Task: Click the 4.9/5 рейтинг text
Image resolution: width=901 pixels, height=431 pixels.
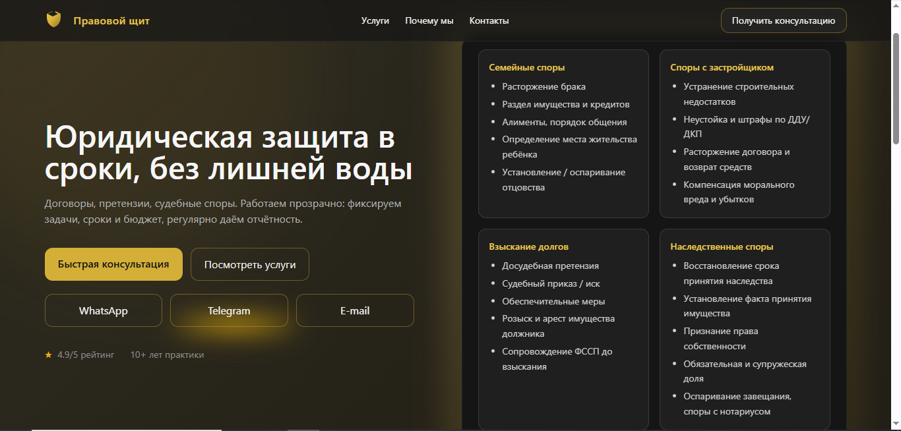Action: [86, 355]
